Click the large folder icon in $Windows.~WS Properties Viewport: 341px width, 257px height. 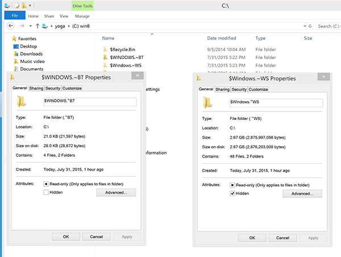(x=207, y=102)
